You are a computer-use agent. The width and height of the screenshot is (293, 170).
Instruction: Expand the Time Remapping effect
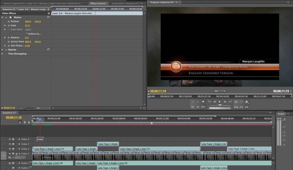coord(3,54)
